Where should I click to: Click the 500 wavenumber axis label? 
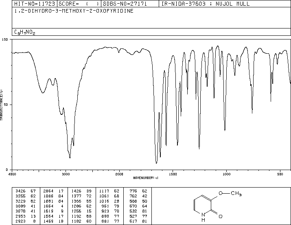coord(280,174)
